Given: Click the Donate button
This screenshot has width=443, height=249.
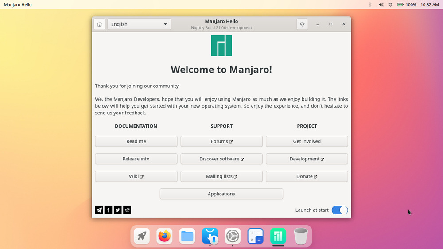Looking at the screenshot, I should click(307, 176).
